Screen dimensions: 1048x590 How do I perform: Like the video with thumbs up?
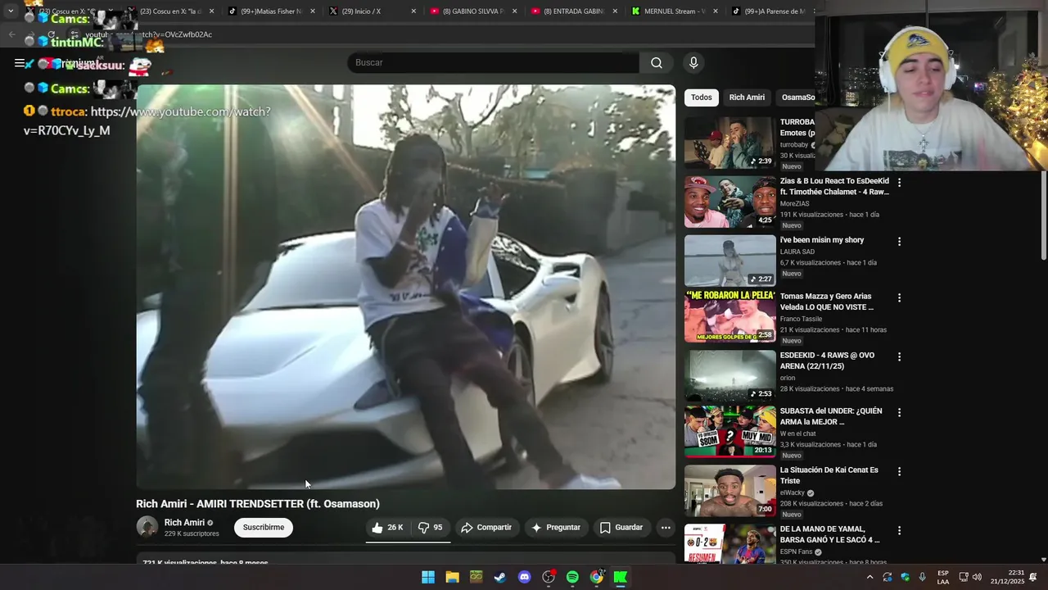[387, 528]
